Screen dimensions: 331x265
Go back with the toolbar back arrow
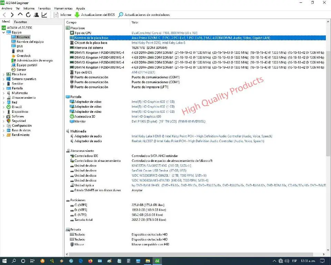[x=4, y=15]
